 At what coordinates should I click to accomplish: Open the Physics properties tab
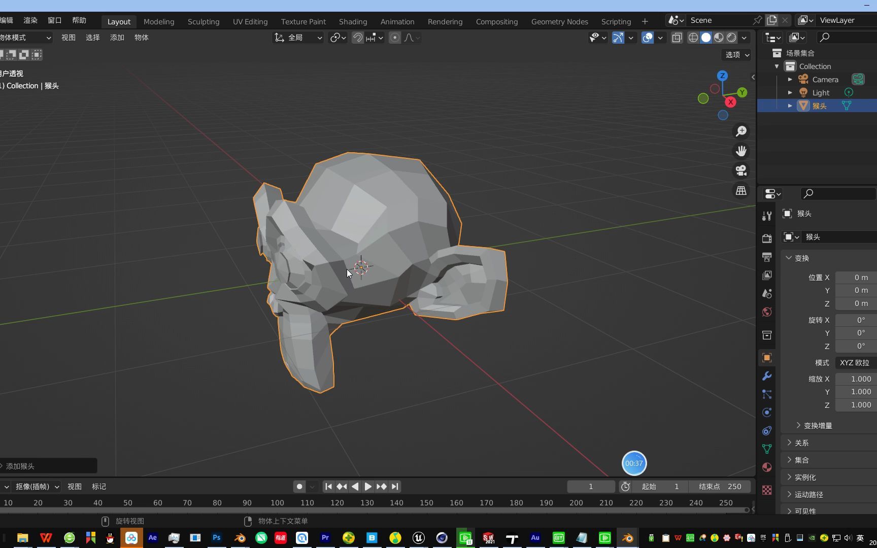pos(766,412)
